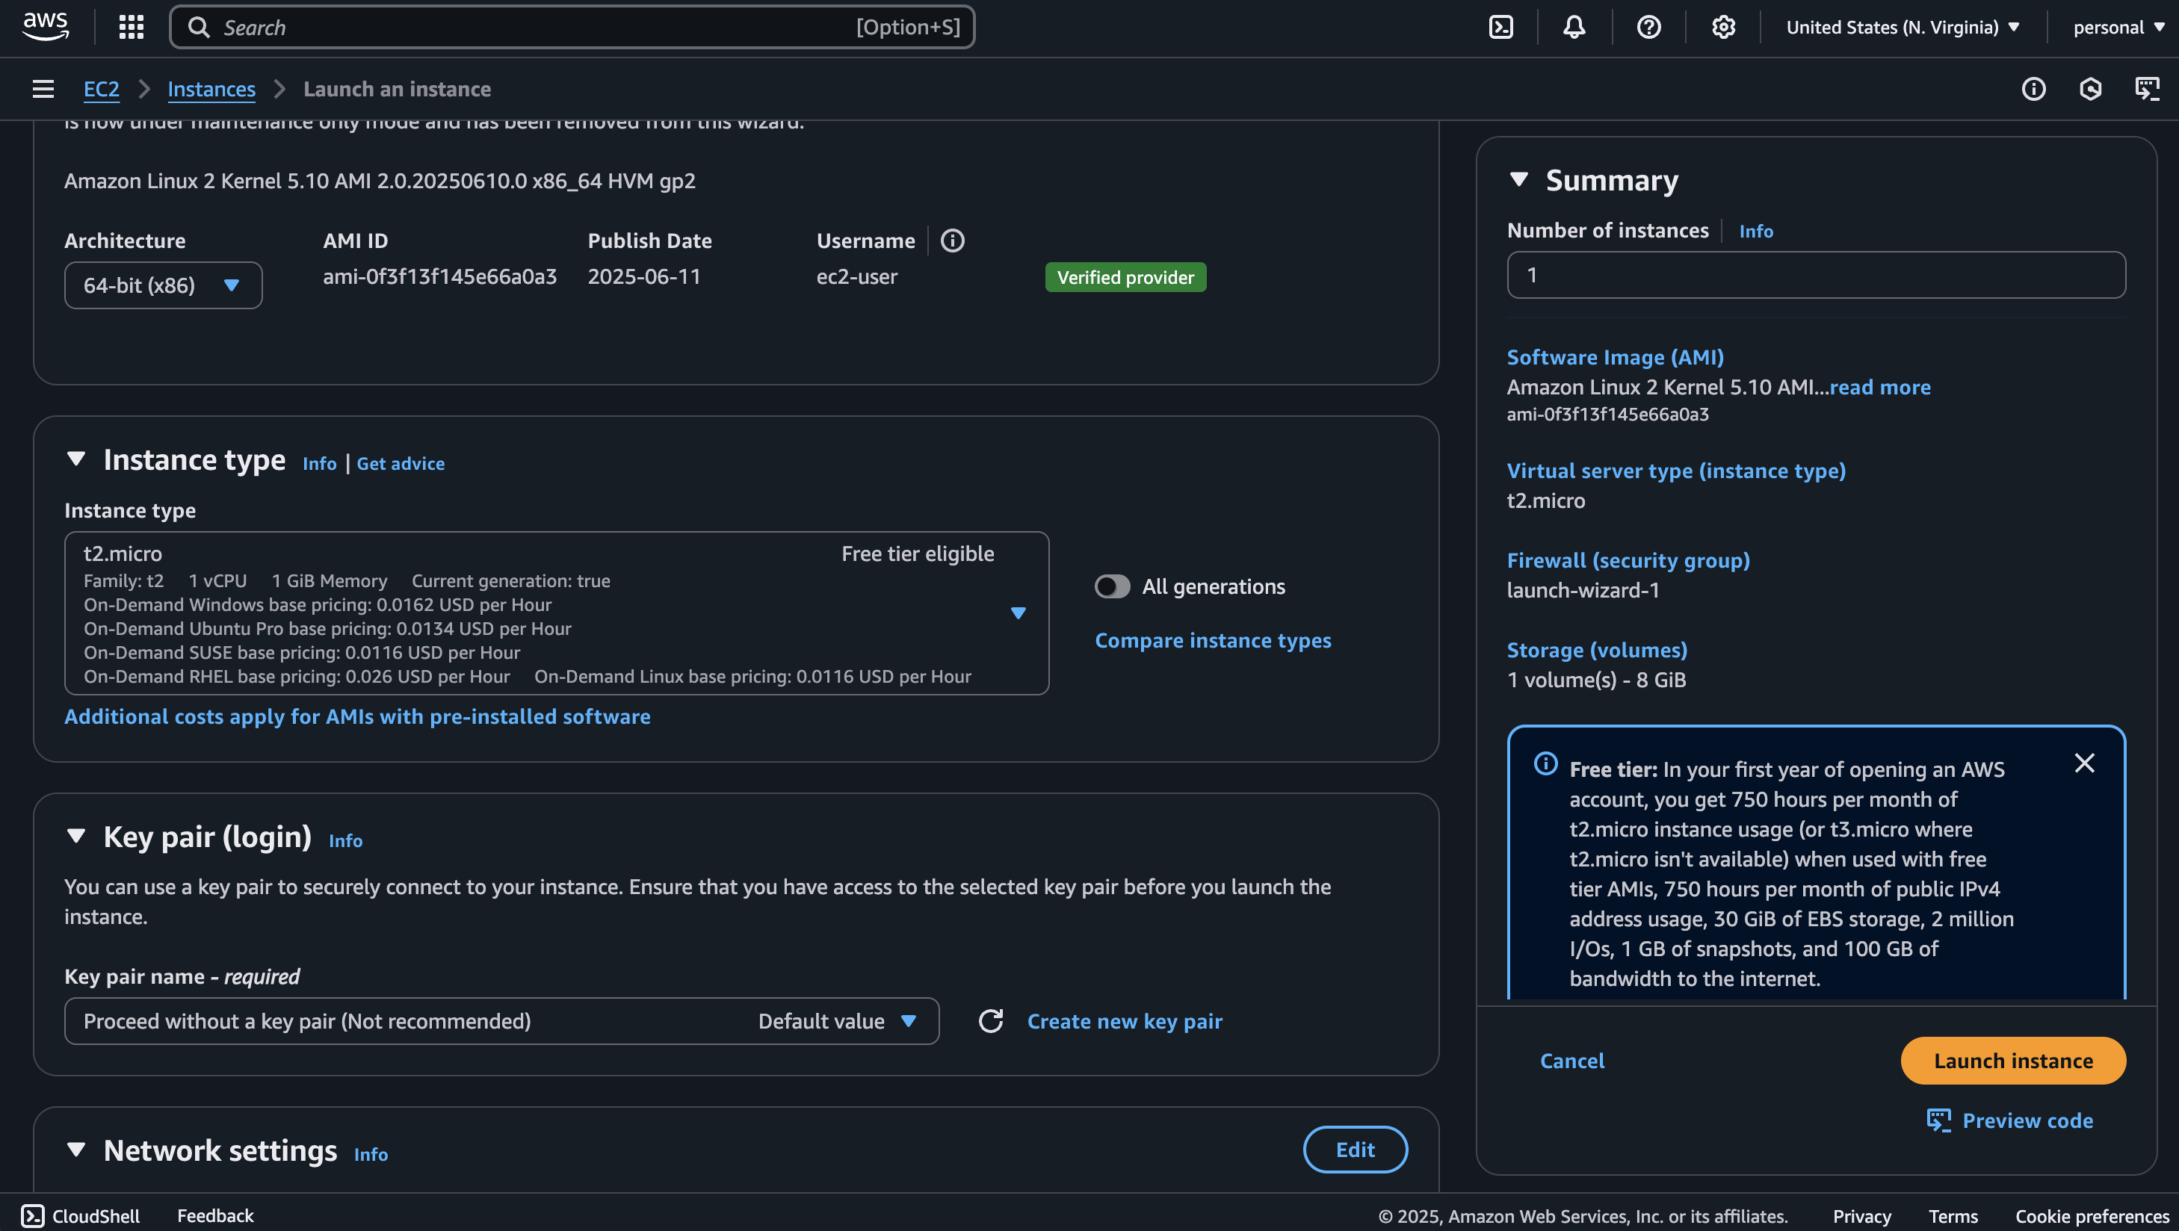This screenshot has width=2179, height=1231.
Task: Click Launch instance button
Action: (2013, 1061)
